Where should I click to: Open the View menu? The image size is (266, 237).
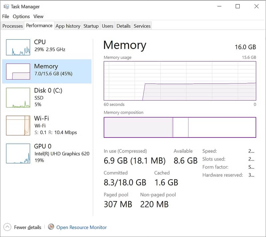coord(38,16)
